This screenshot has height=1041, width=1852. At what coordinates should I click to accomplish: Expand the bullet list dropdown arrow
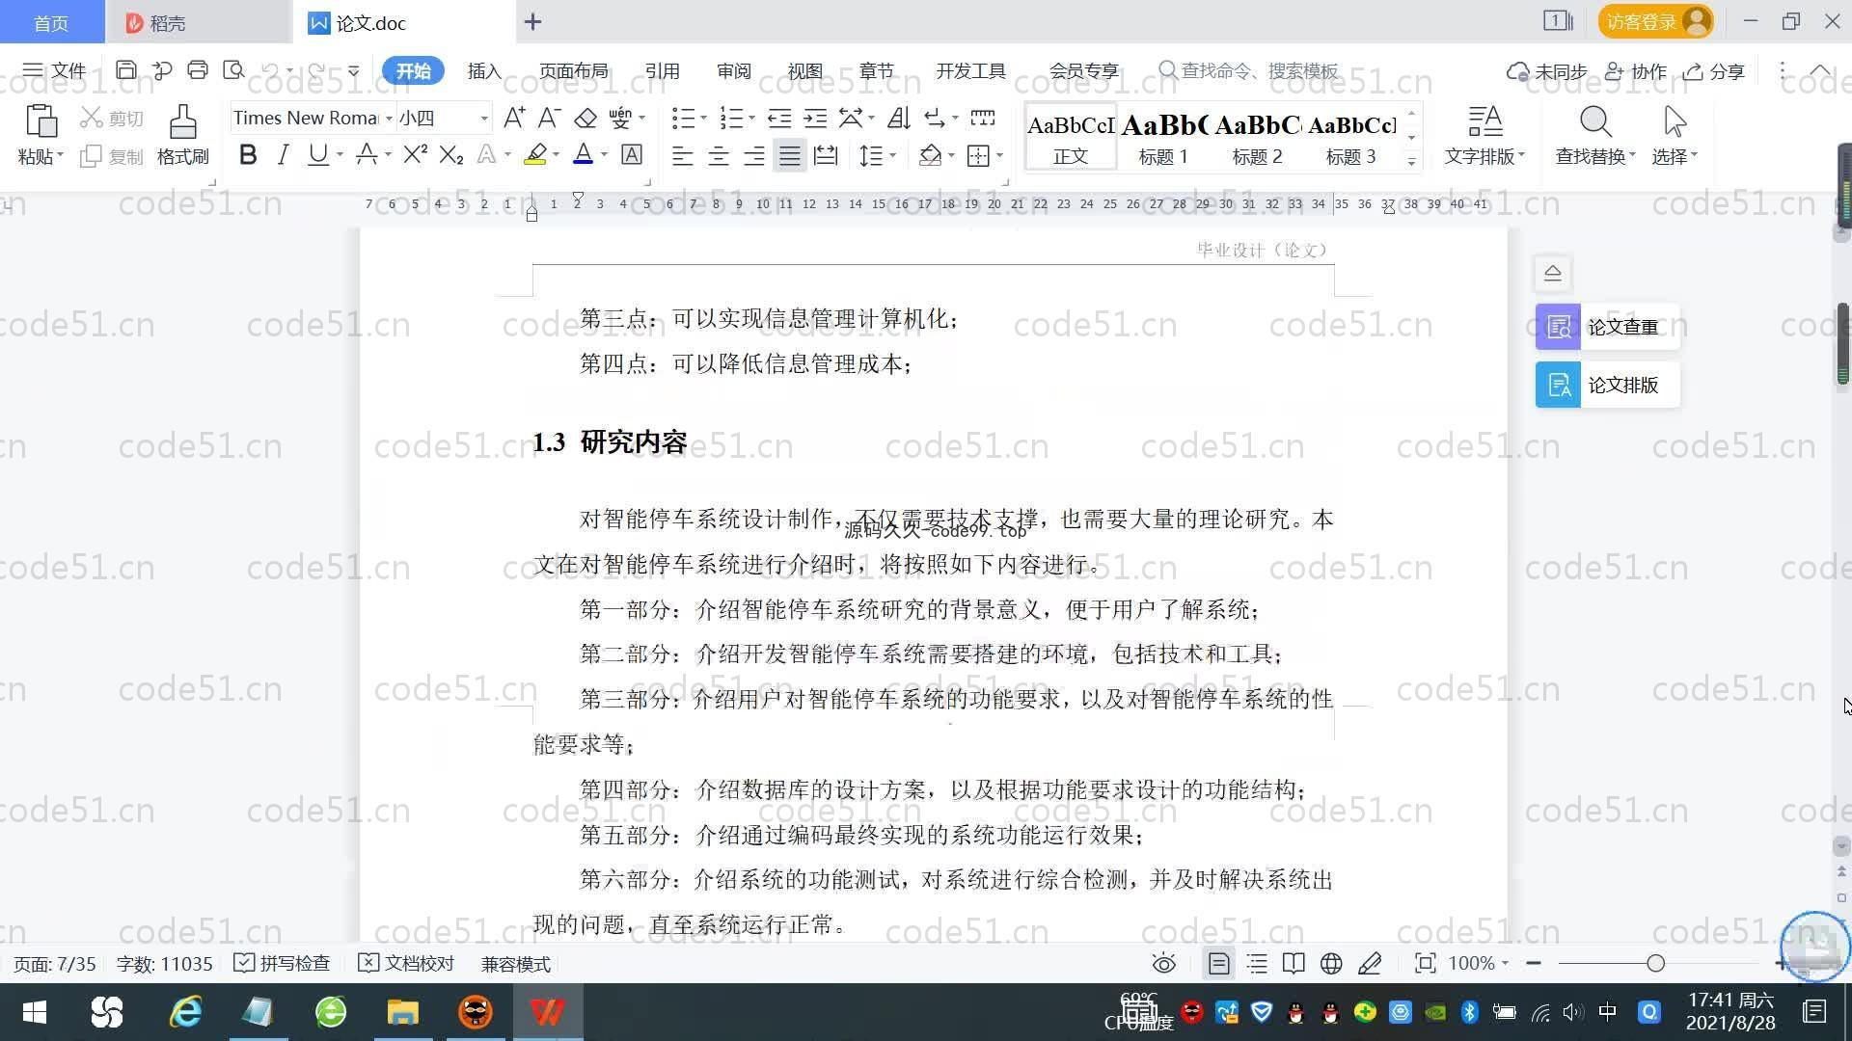(x=703, y=118)
